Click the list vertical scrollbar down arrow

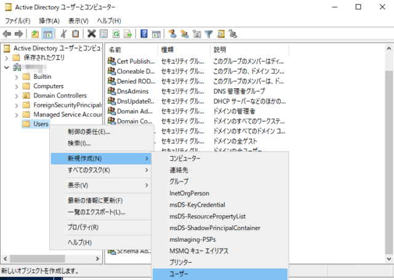pos(389,259)
